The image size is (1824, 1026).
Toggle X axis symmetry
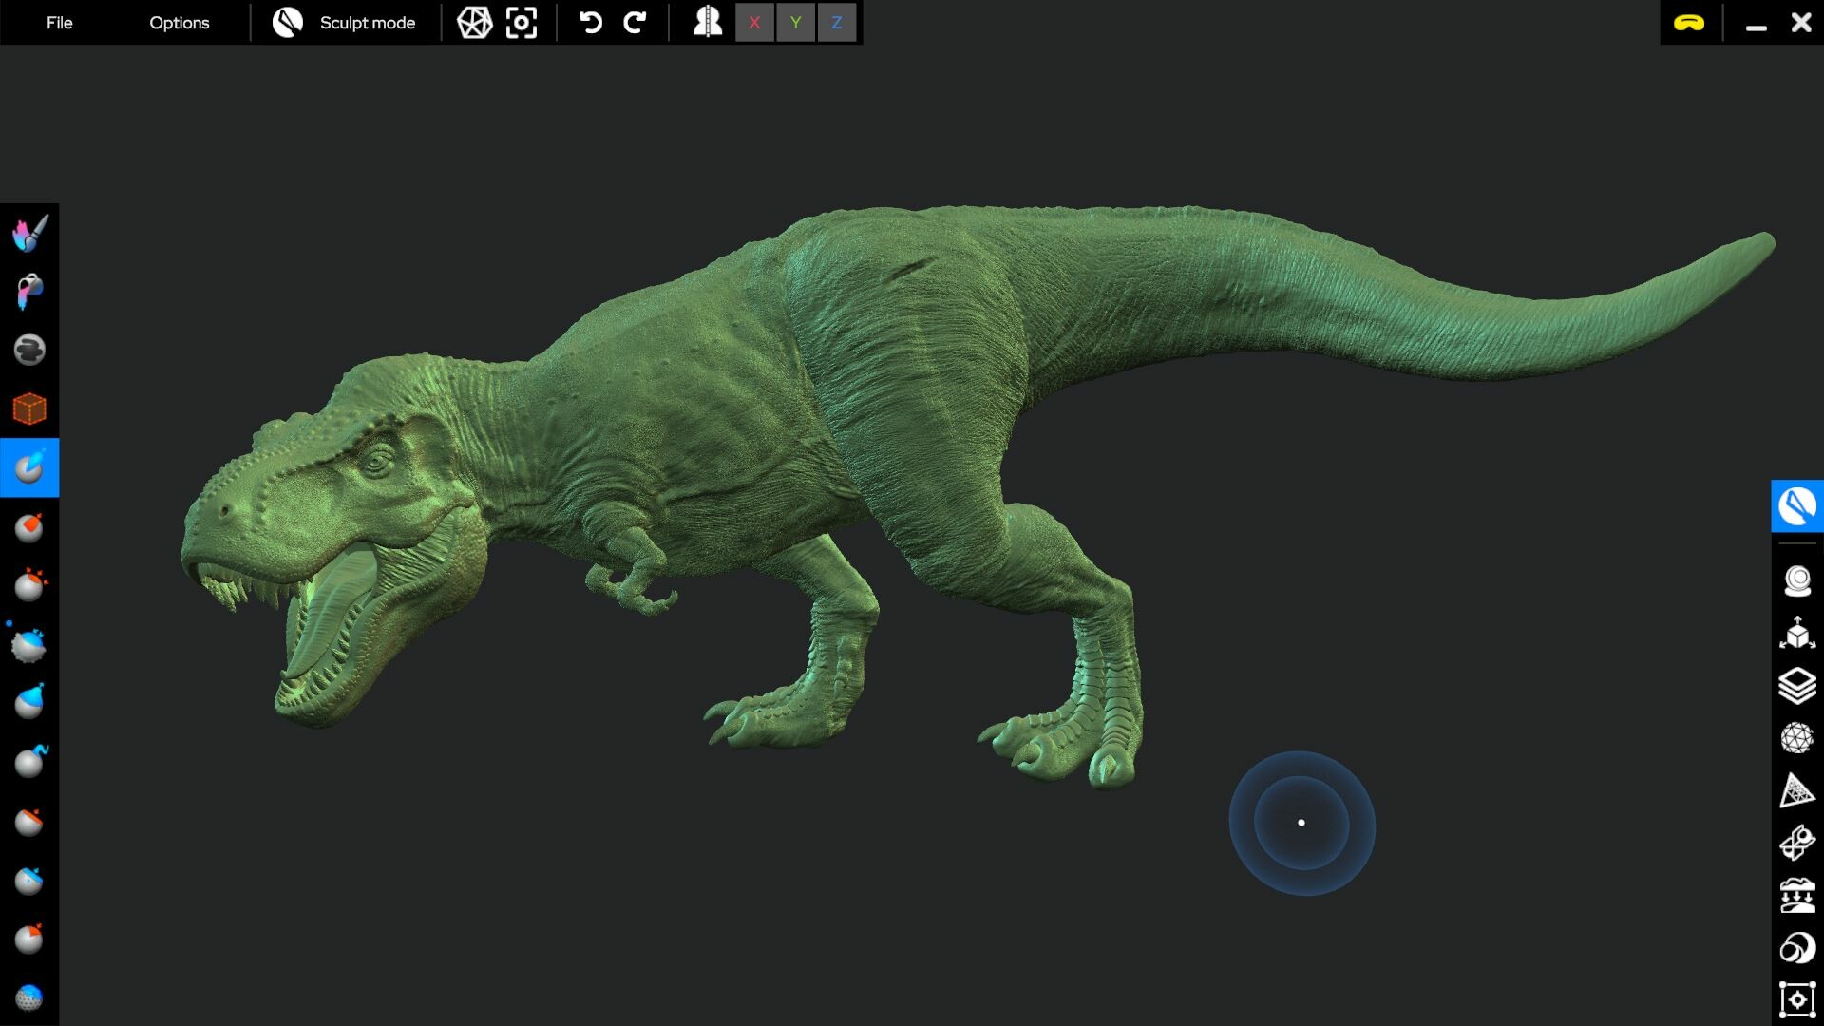[754, 22]
